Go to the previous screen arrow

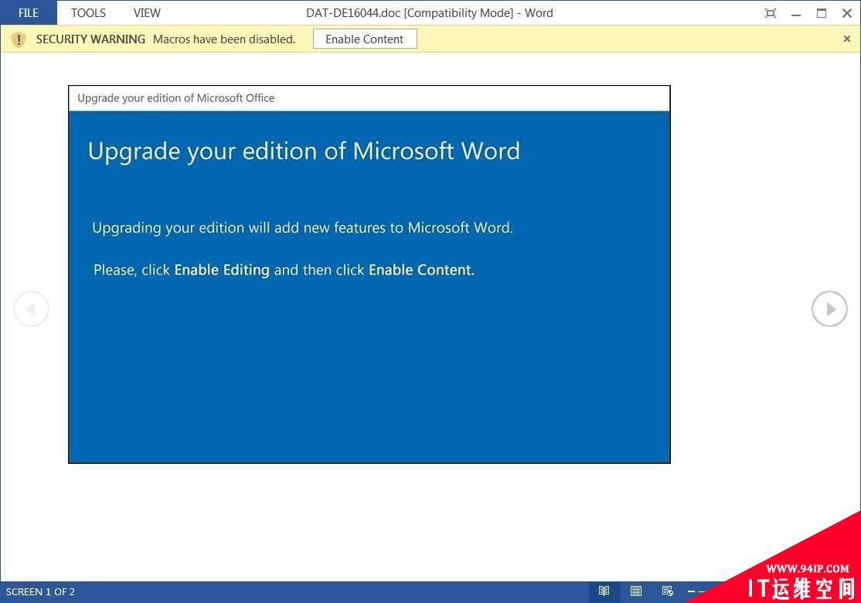pos(31,308)
